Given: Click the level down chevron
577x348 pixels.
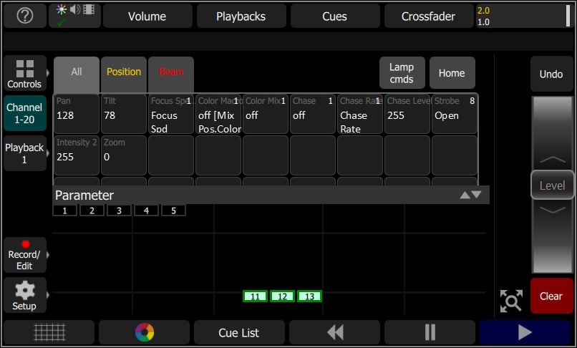Looking at the screenshot, I should pos(552,211).
